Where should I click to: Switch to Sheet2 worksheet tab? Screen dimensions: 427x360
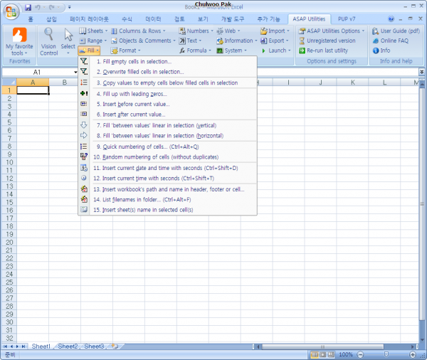pos(68,346)
